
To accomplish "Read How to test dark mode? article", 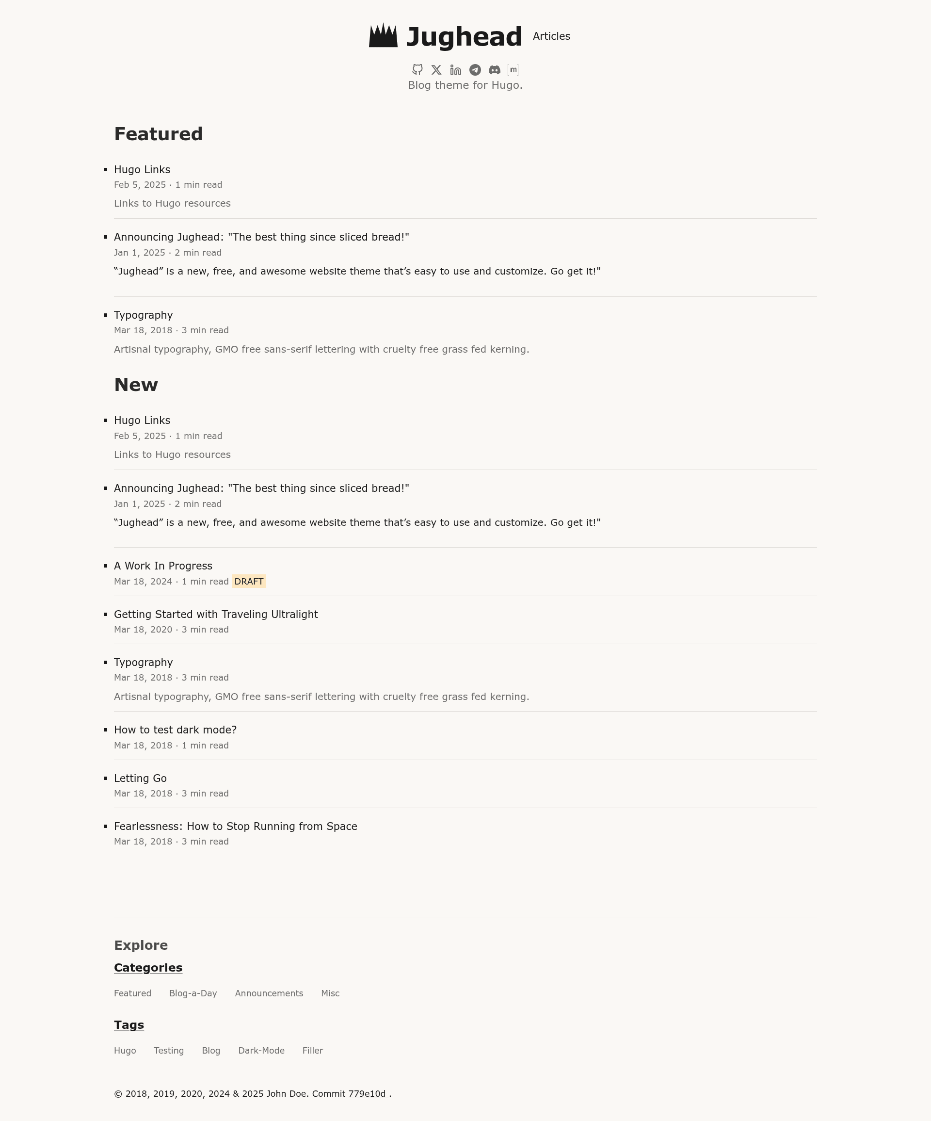I will point(175,730).
